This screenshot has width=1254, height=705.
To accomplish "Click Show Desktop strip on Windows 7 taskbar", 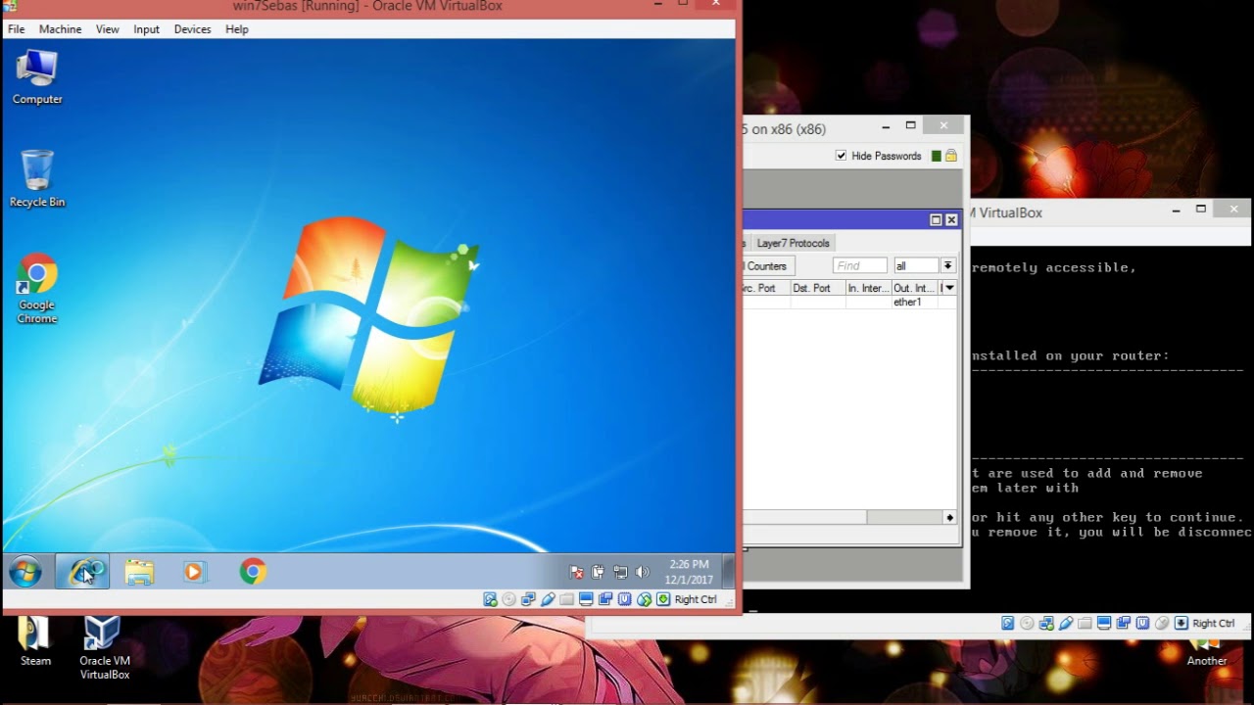I will [x=728, y=571].
